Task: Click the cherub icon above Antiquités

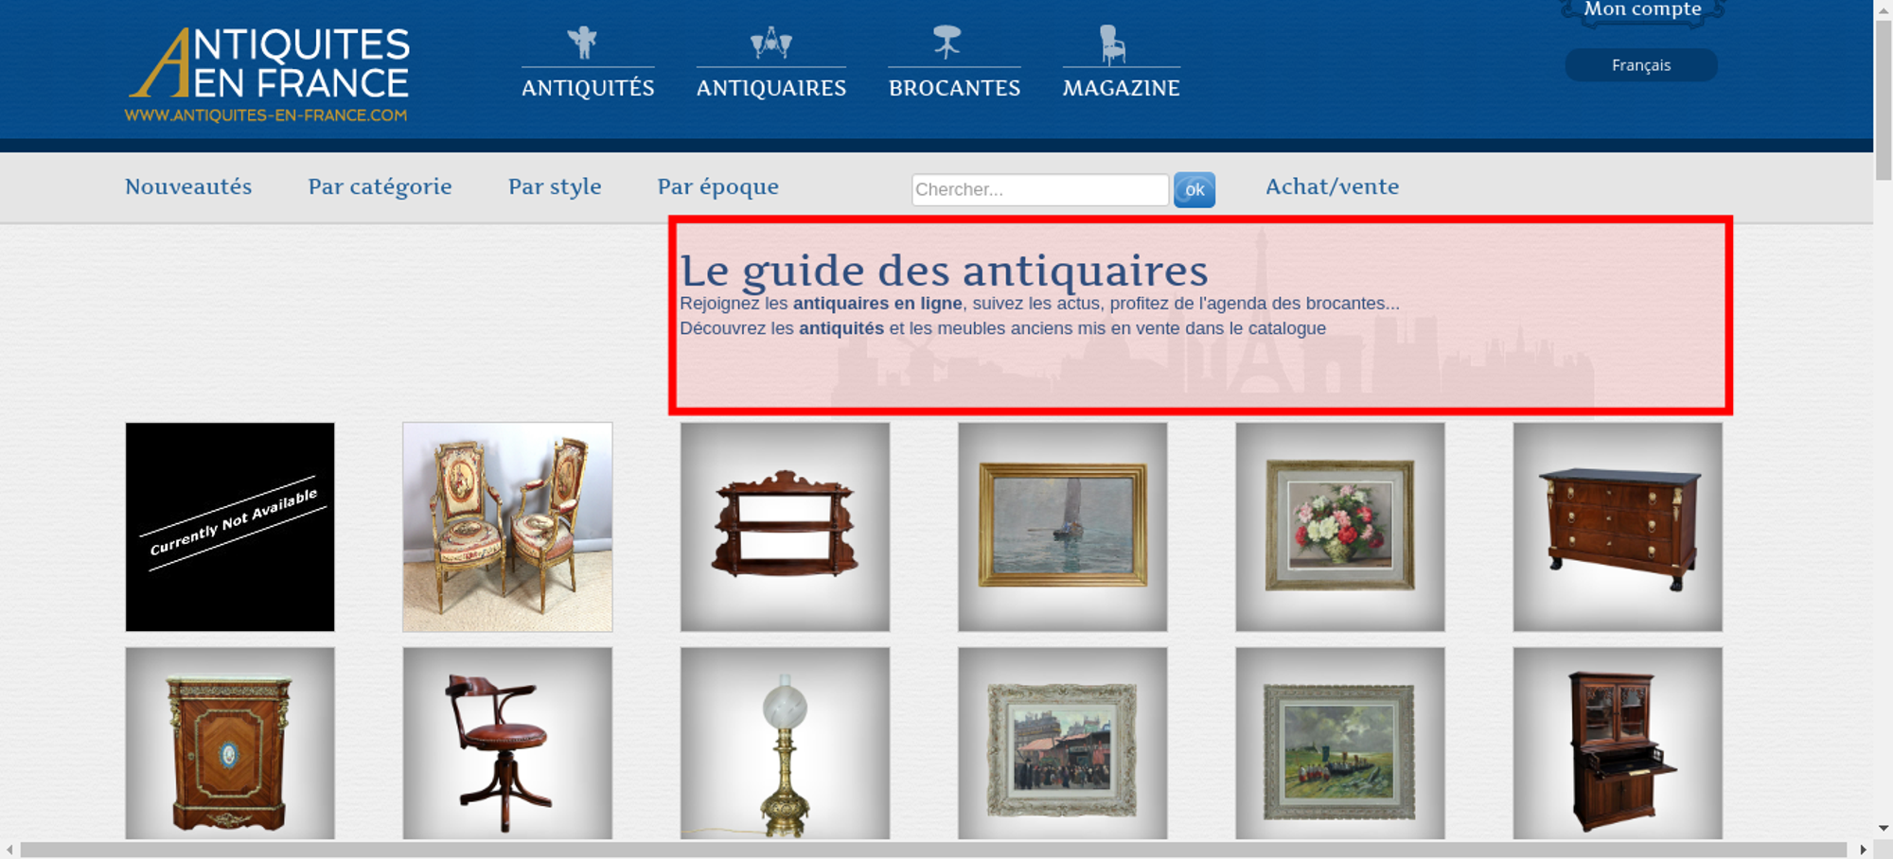Action: [583, 43]
